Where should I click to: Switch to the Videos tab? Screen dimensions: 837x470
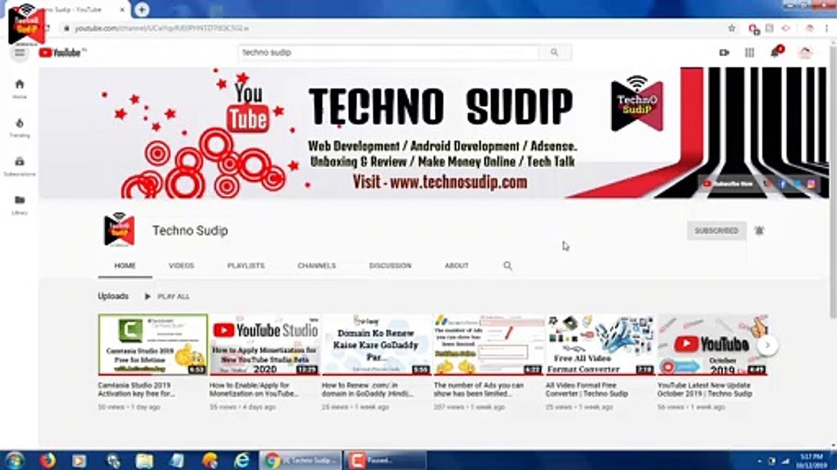coord(181,266)
